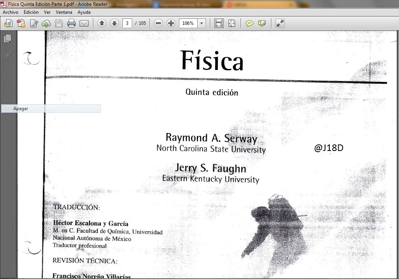Screen dimensions: 399x279
Task: Click the fit width scrolling mode icon
Action: tap(219, 23)
